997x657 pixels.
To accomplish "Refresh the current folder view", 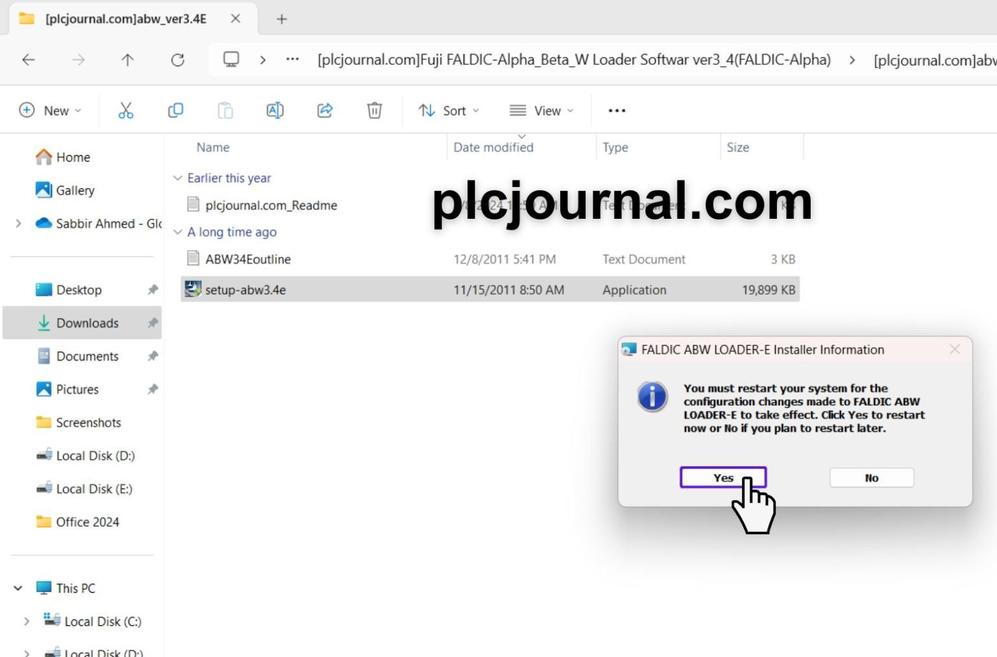I will coord(178,60).
